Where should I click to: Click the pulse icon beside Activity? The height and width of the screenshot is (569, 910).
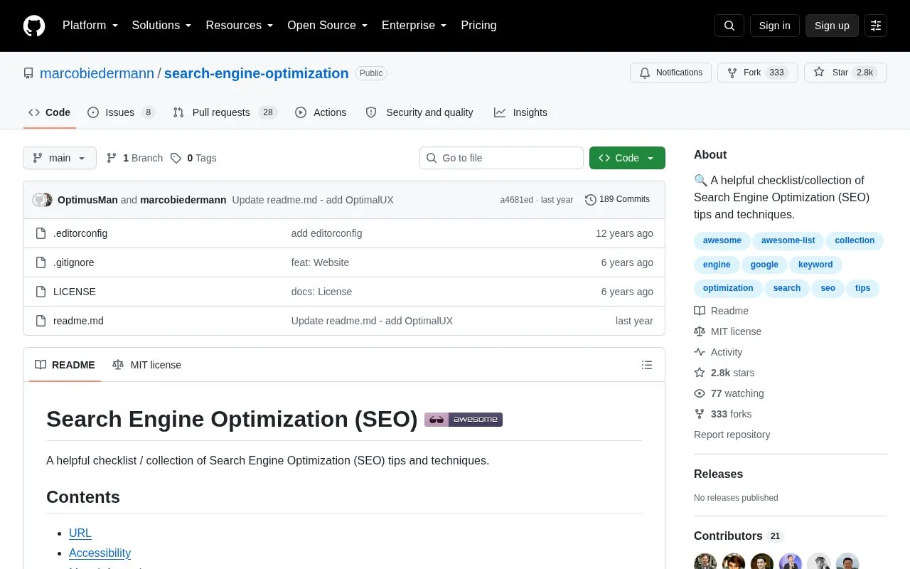[700, 352]
